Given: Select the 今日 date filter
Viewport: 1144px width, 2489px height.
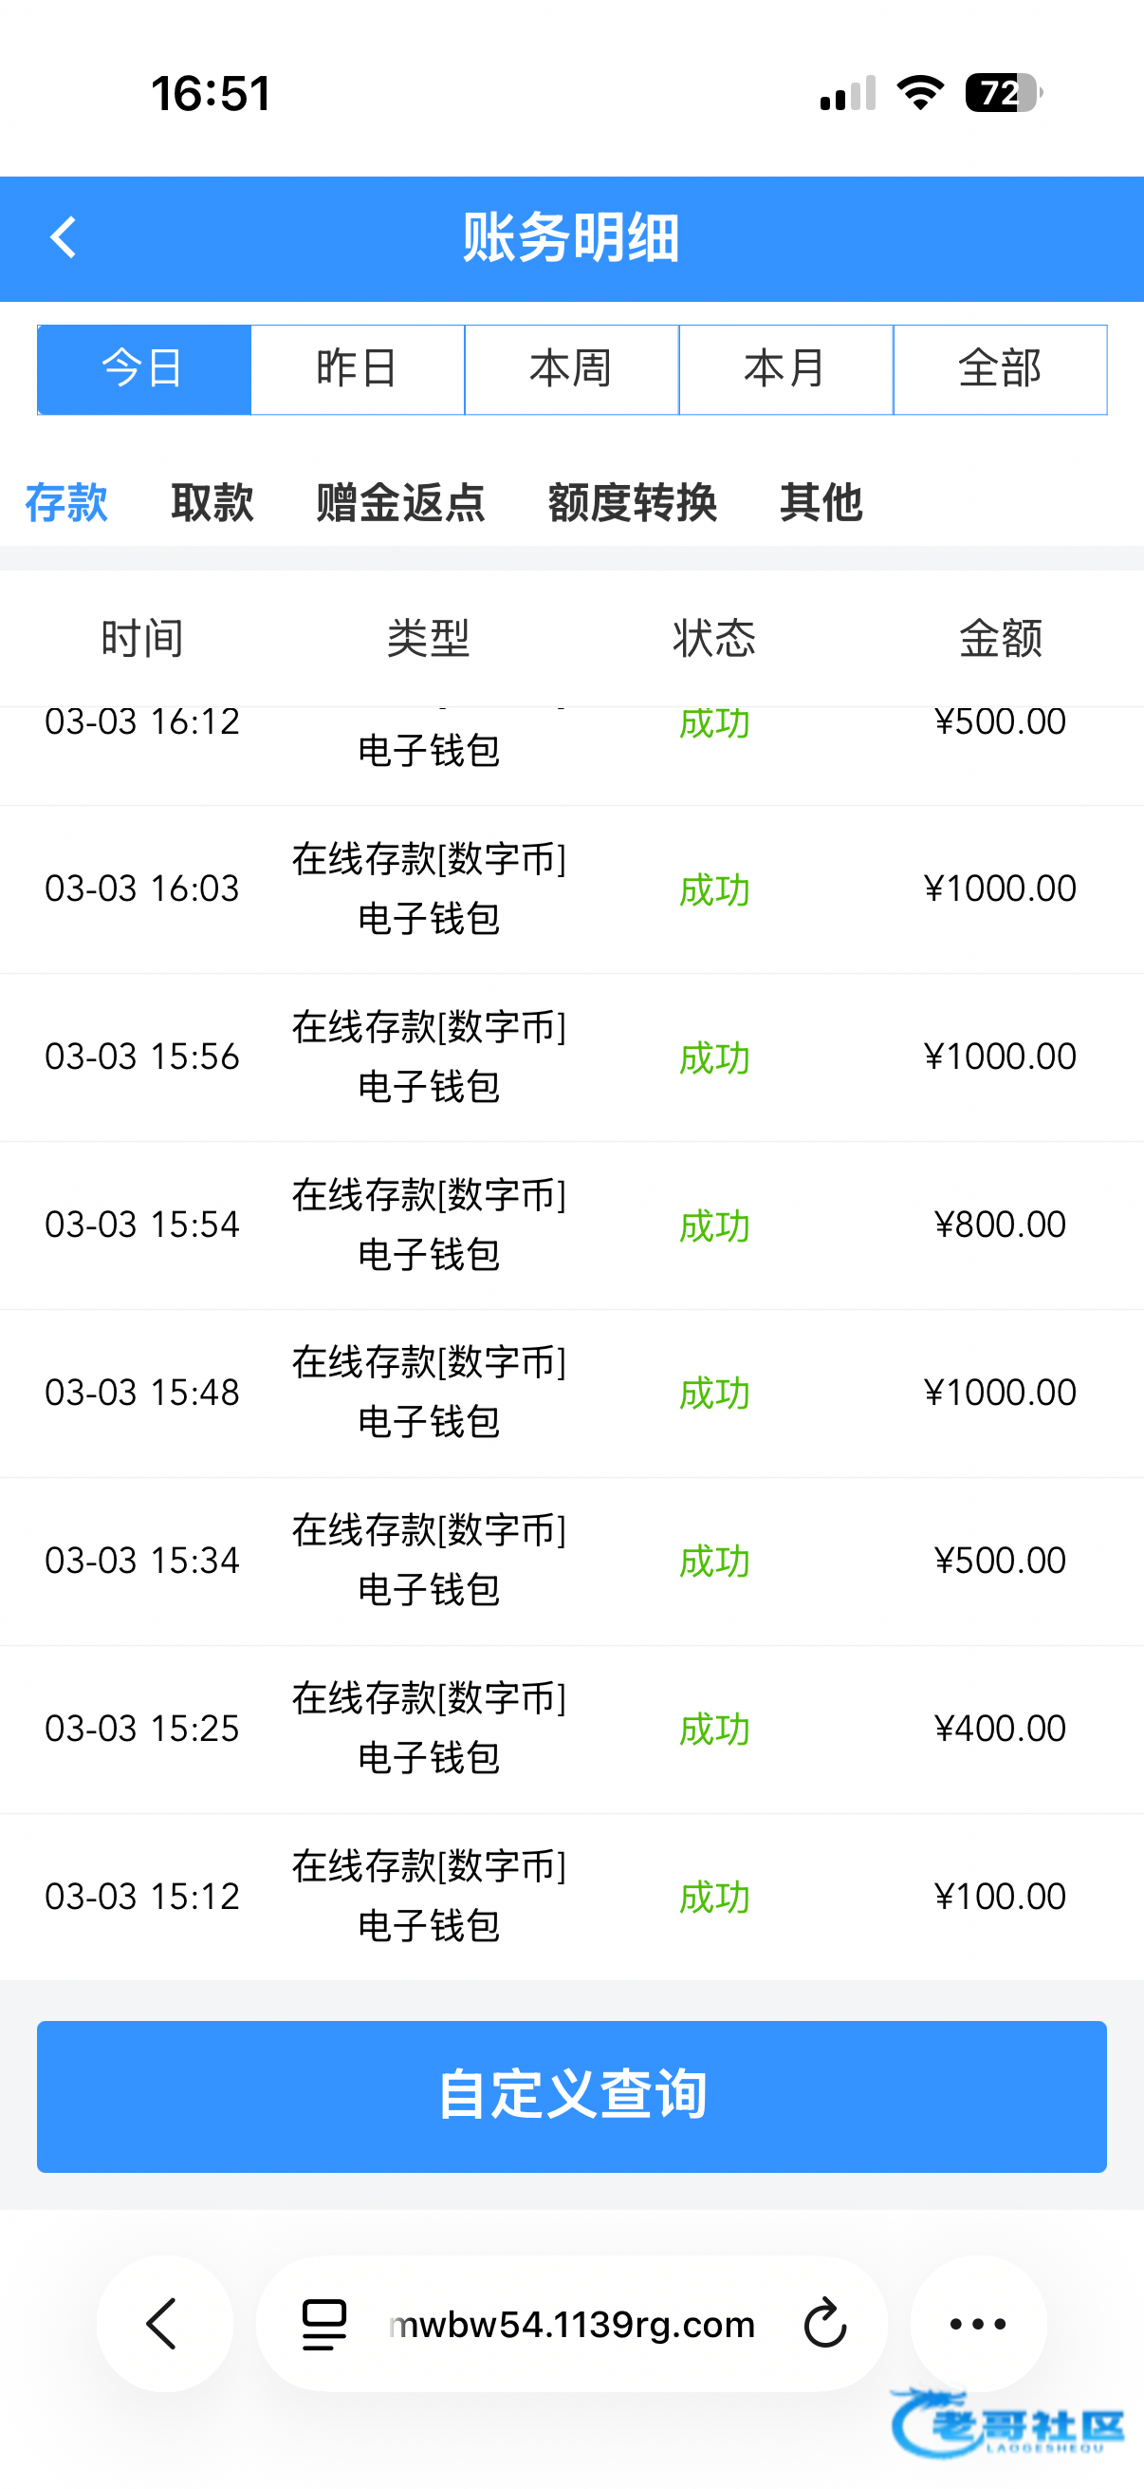Looking at the screenshot, I should coord(144,369).
